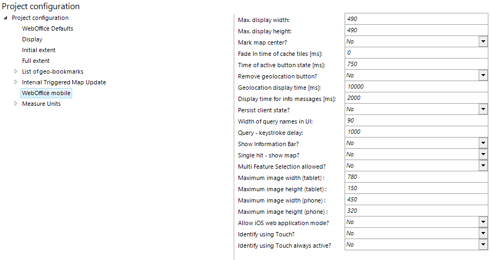Click the Max. display width field
The width and height of the screenshot is (490, 260).
[415, 19]
